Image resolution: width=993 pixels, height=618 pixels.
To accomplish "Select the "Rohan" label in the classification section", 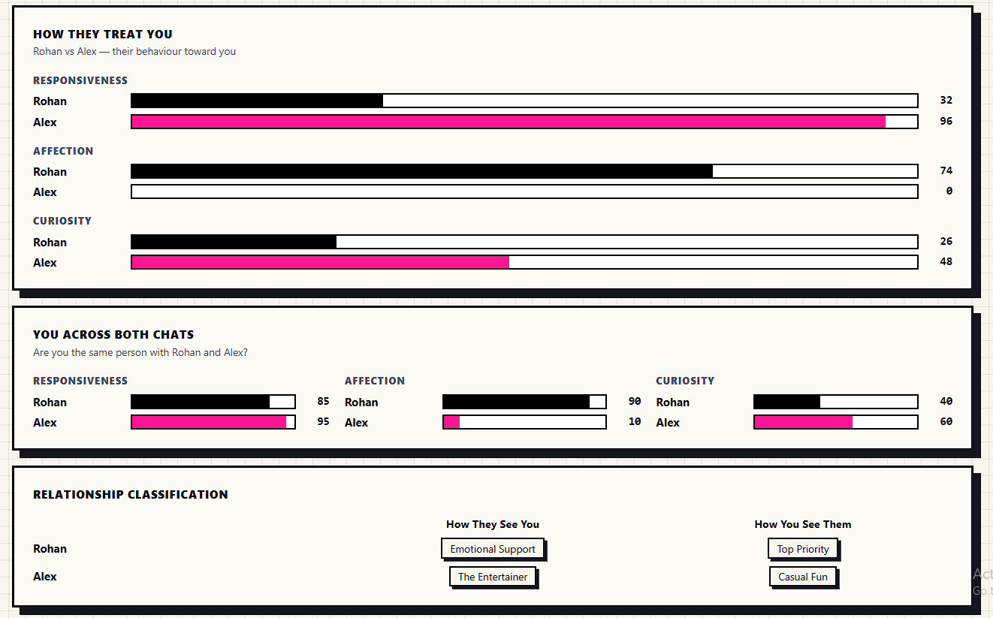I will point(50,548).
